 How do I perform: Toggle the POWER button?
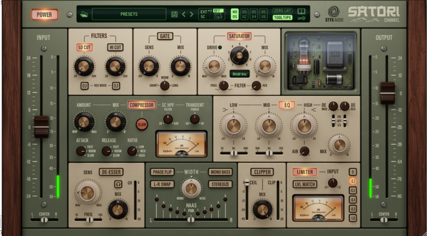coord(44,15)
